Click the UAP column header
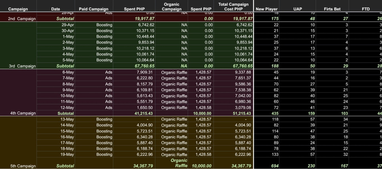The width and height of the screenshot is (382, 169). pyautogui.click(x=298, y=9)
